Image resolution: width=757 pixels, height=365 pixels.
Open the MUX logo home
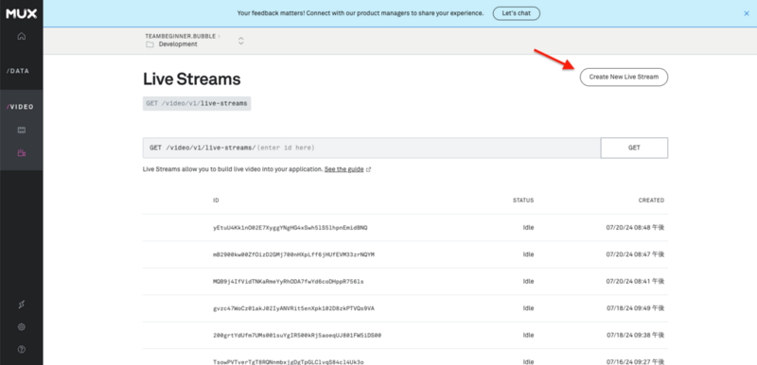pyautogui.click(x=21, y=13)
